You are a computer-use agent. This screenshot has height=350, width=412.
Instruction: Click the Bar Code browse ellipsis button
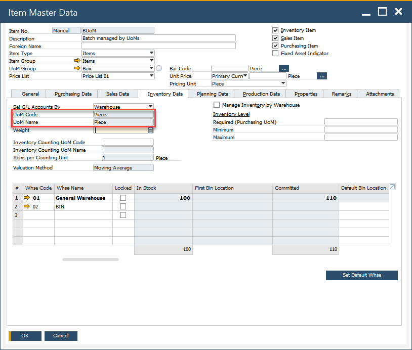(x=284, y=68)
